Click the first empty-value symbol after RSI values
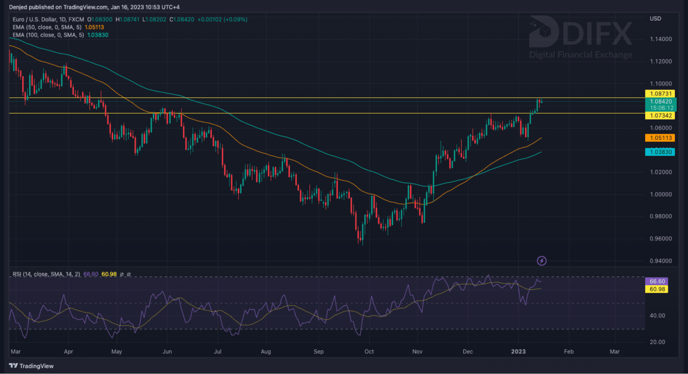This screenshot has width=688, height=374. pos(121,274)
